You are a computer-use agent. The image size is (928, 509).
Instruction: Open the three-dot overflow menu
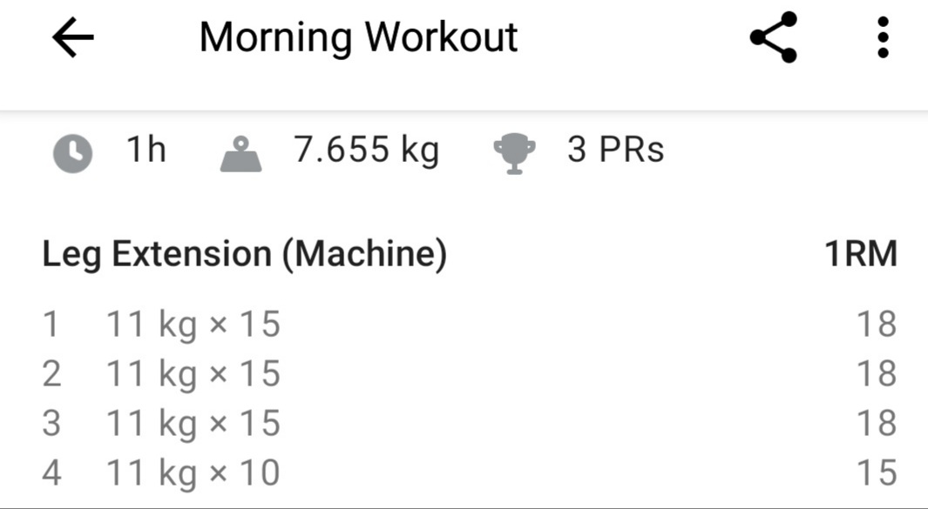pyautogui.click(x=884, y=38)
